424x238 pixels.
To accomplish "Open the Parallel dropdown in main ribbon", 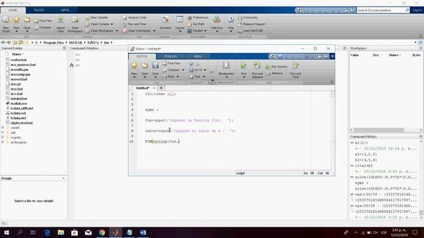I will pyautogui.click(x=205, y=31).
